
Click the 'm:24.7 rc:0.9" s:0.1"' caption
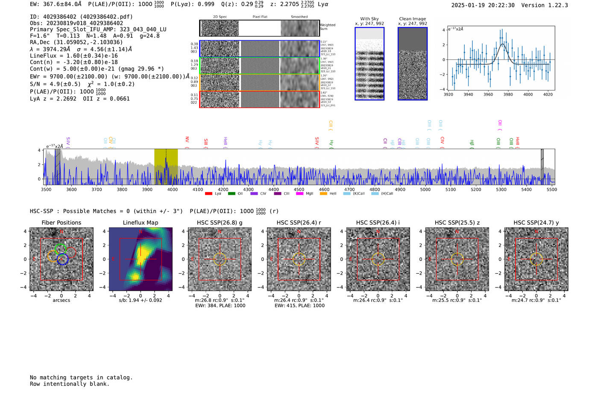536,300
